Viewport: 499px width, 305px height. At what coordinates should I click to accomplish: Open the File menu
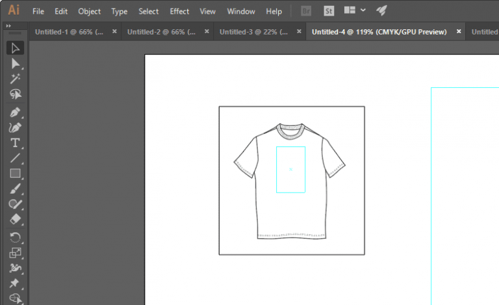[38, 12]
